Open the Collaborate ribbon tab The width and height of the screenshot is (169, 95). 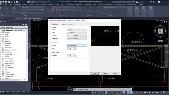pos(87,4)
